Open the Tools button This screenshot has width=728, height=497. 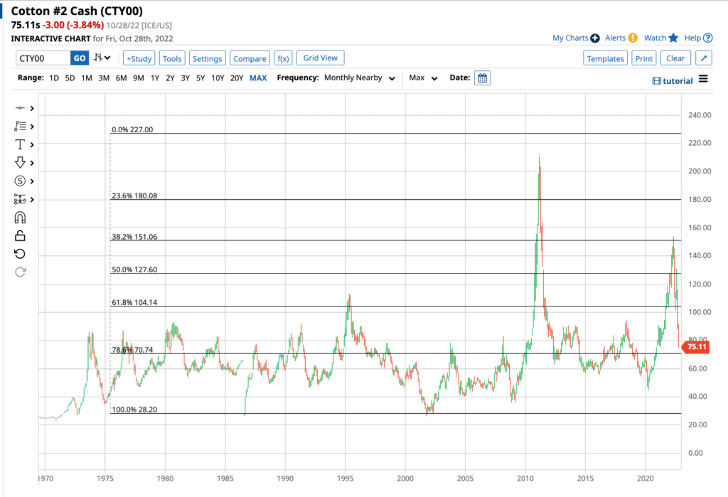tap(172, 58)
